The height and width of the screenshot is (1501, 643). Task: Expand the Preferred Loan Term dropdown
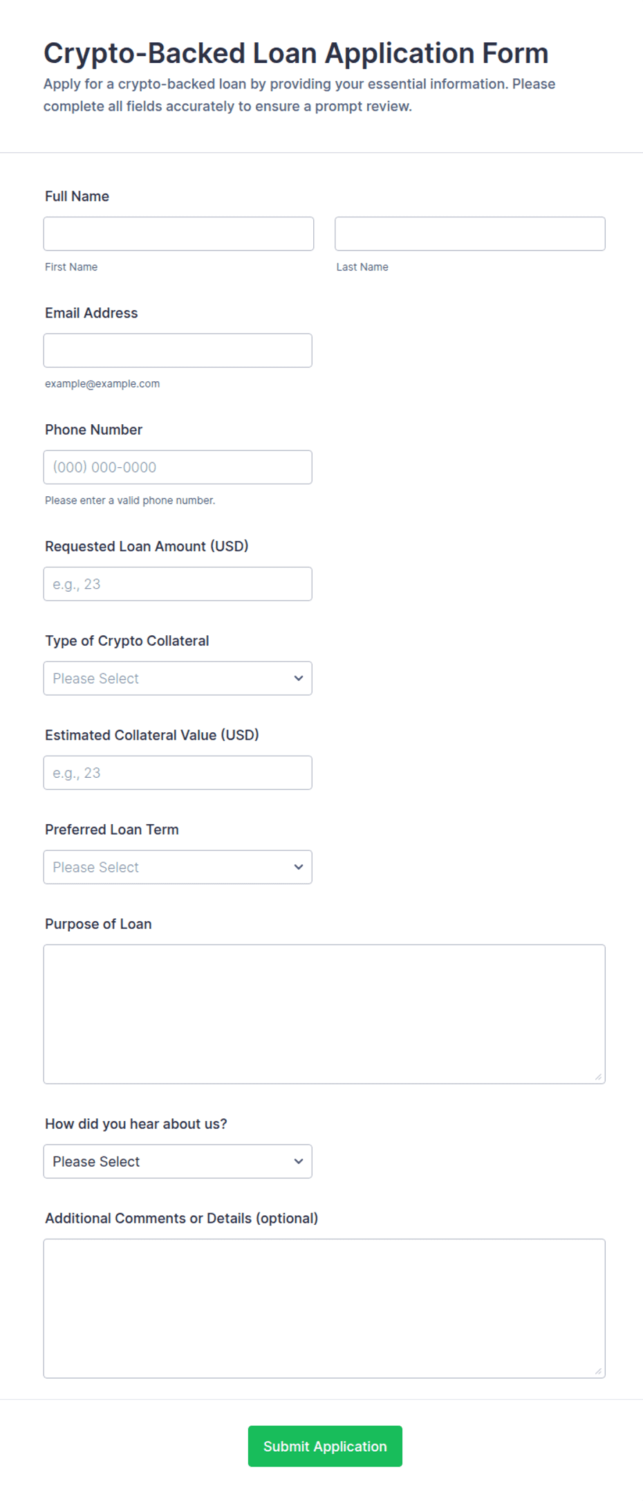(x=178, y=867)
